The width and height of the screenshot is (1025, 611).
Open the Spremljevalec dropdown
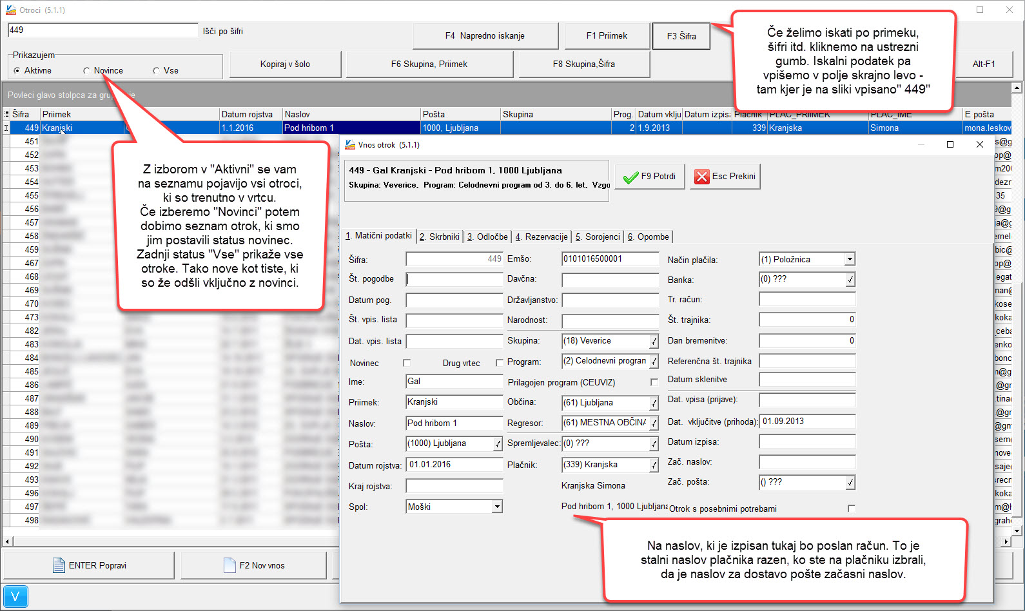coord(654,443)
